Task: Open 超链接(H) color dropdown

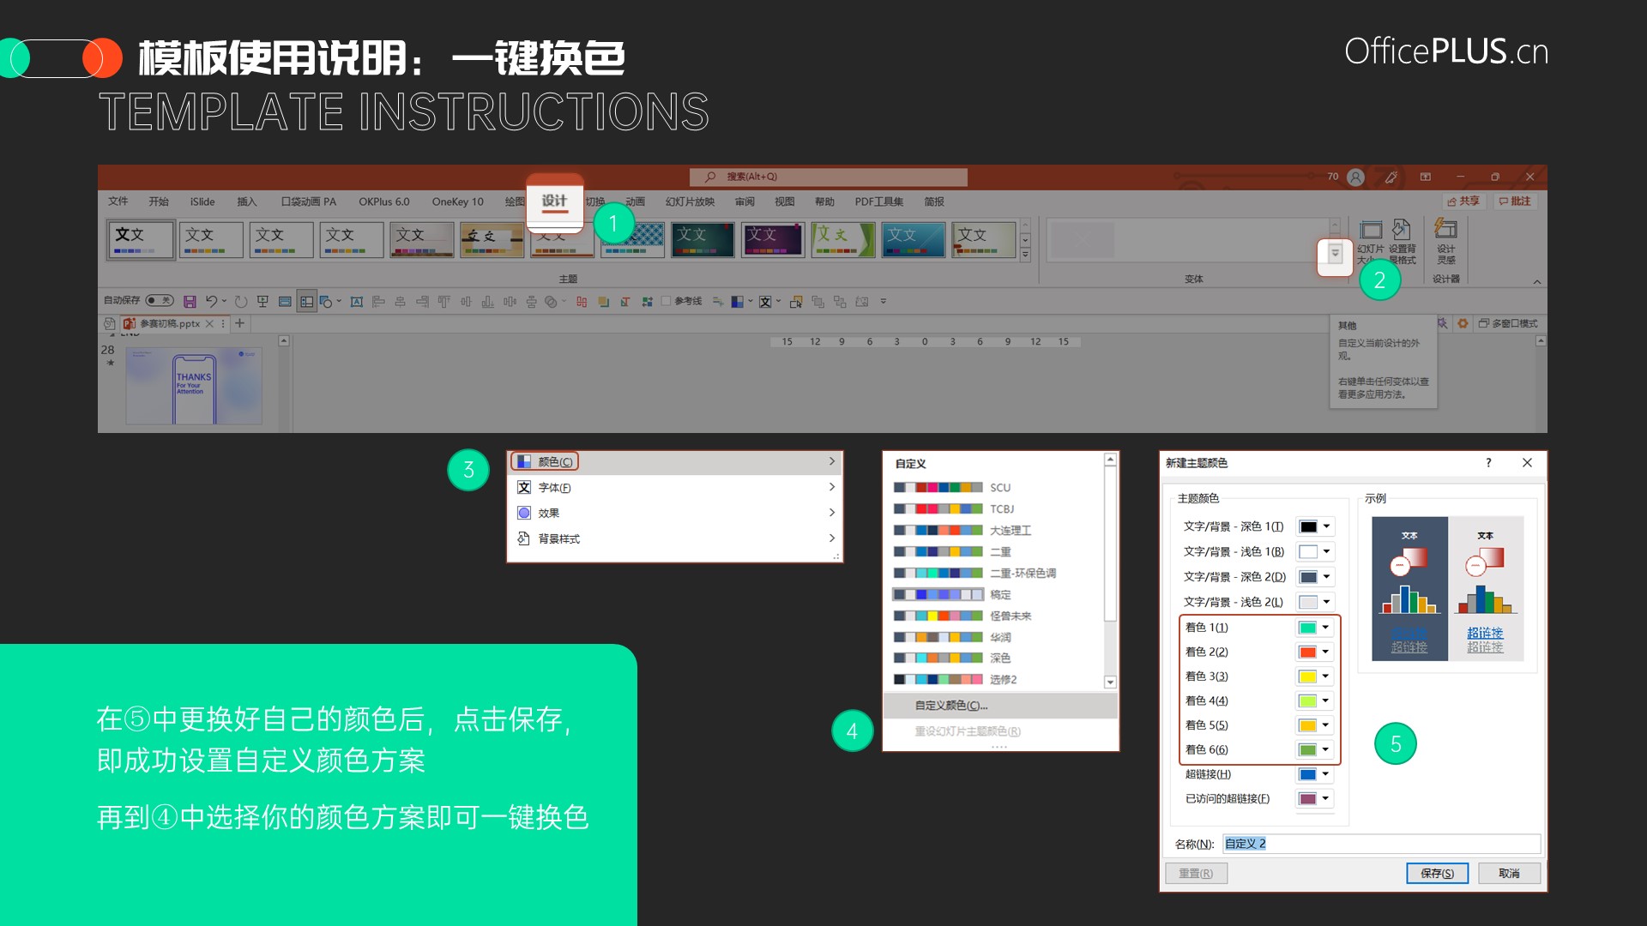Action: click(1314, 774)
